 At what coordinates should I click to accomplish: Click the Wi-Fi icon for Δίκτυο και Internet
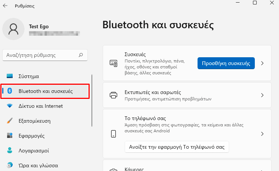[x=10, y=106]
